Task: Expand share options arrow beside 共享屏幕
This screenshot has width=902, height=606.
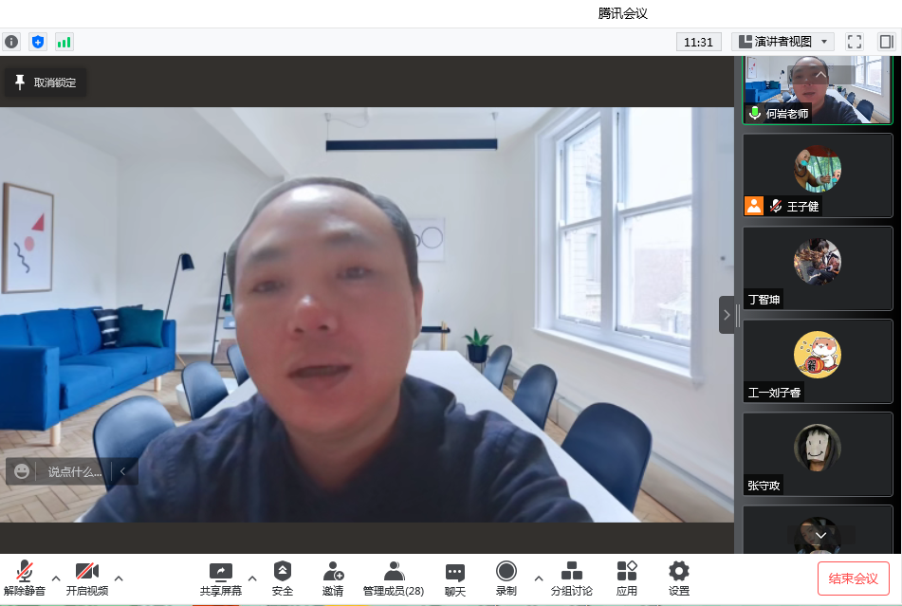Action: (x=252, y=578)
